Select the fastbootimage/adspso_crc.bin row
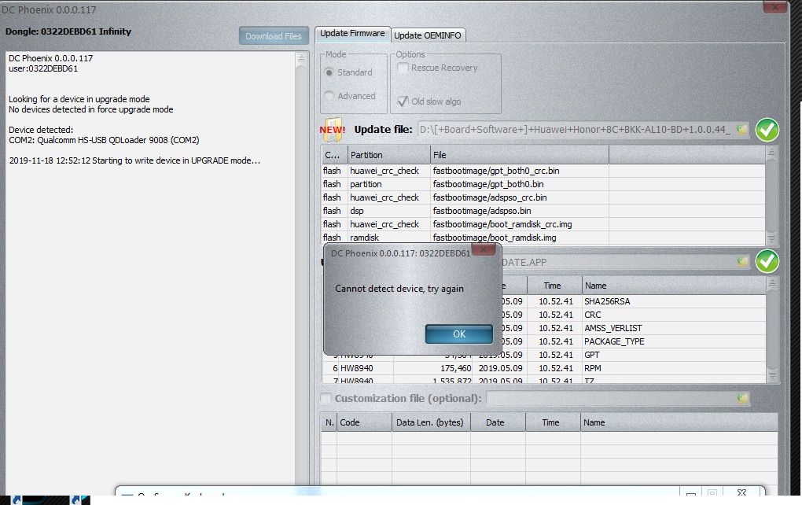Screen dimensions: 802x505 point(543,197)
